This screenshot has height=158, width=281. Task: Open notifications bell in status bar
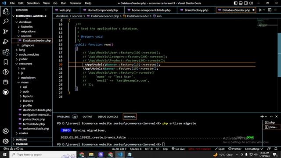tap(276, 149)
